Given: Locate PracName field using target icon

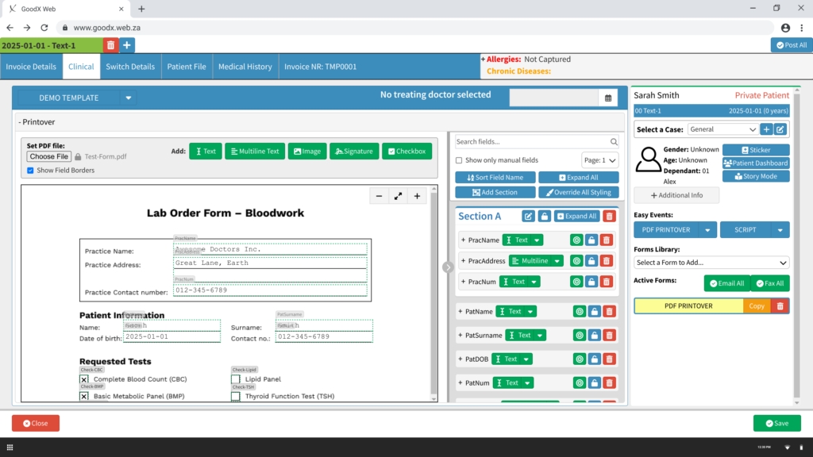Looking at the screenshot, I should pyautogui.click(x=576, y=240).
